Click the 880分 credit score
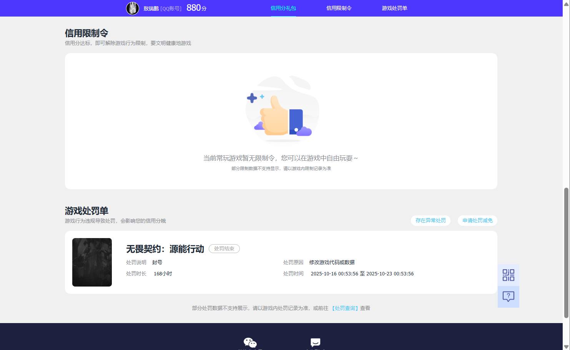 tap(196, 8)
